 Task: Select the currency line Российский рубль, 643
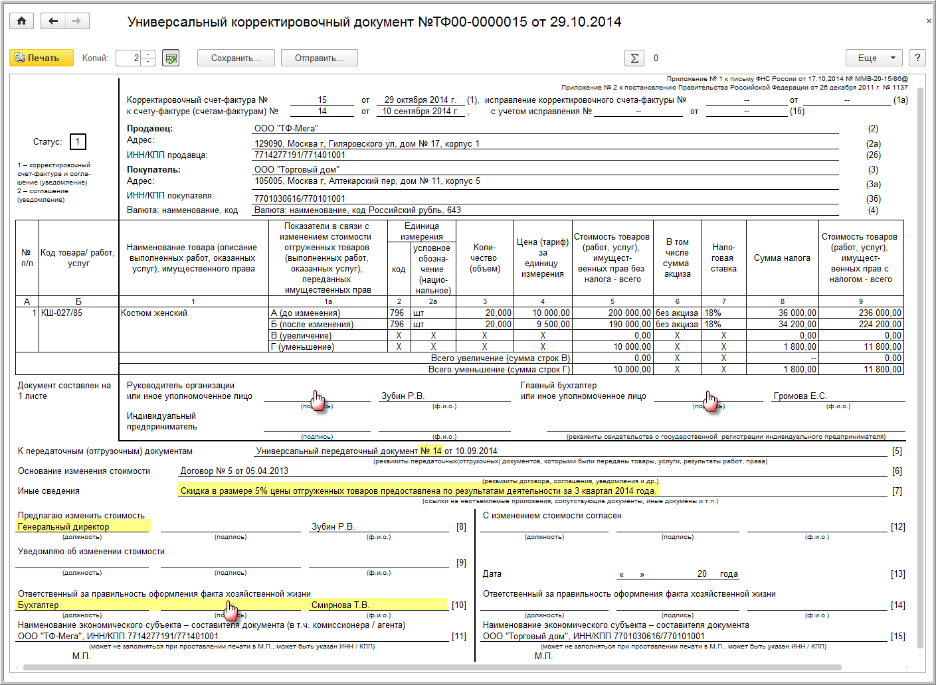tap(357, 210)
